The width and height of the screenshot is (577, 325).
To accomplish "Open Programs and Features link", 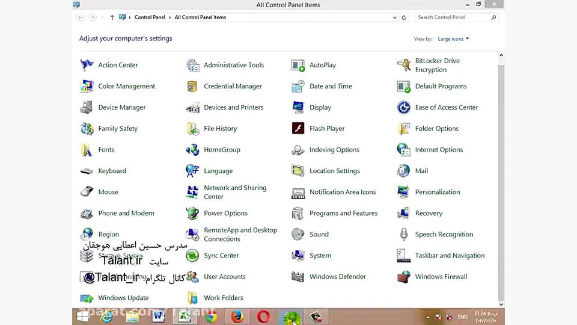I will tap(343, 213).
